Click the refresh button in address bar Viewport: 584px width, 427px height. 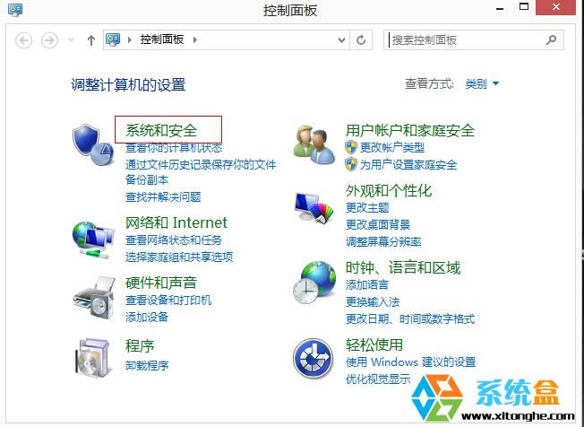tap(361, 39)
